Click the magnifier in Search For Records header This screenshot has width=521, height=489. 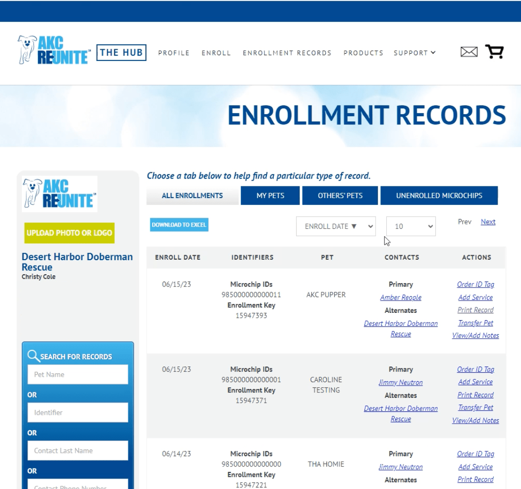(32, 356)
